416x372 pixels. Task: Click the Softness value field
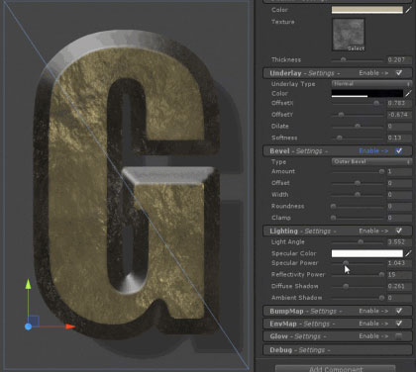[x=399, y=138]
